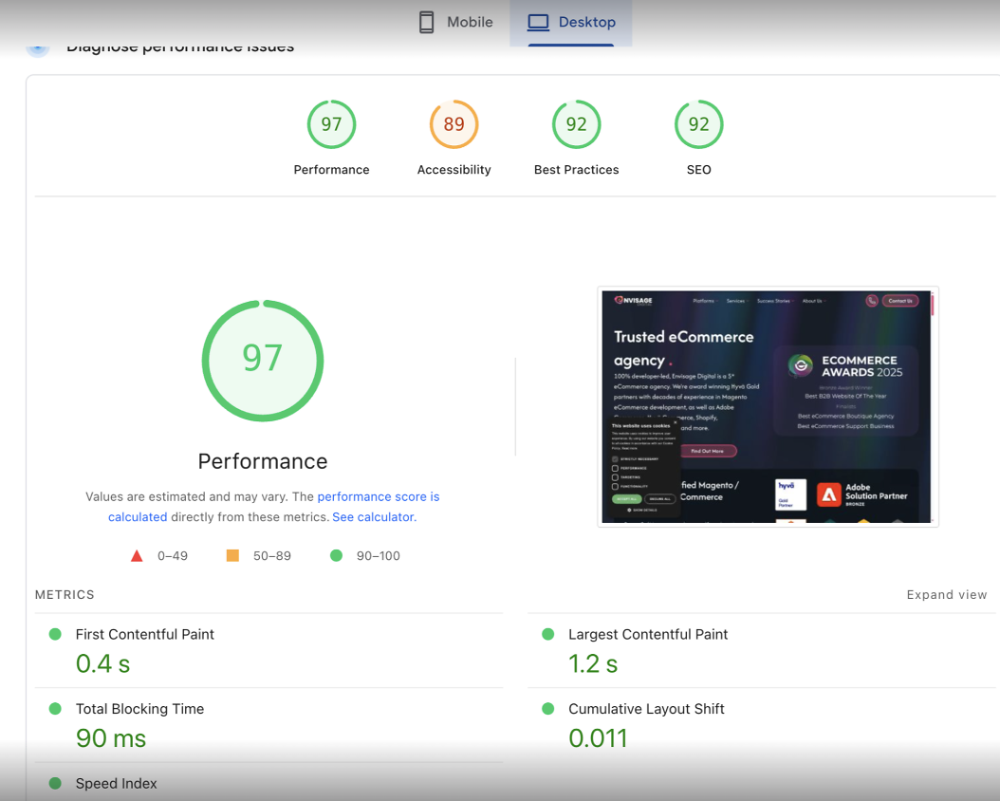Open the Accessibility 89 score gauge

[454, 124]
